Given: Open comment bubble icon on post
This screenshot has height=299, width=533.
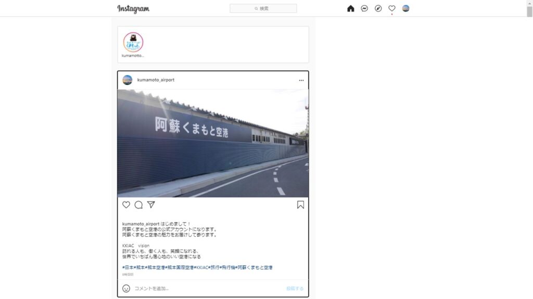Looking at the screenshot, I should pos(138,205).
